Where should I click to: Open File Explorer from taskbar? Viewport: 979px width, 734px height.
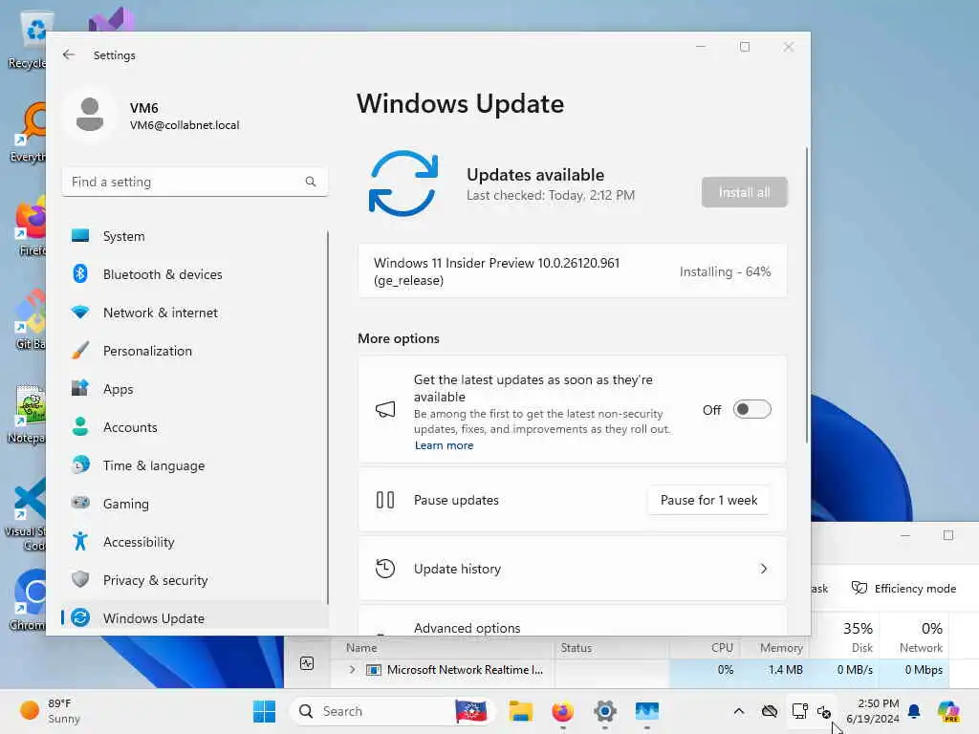click(x=520, y=711)
